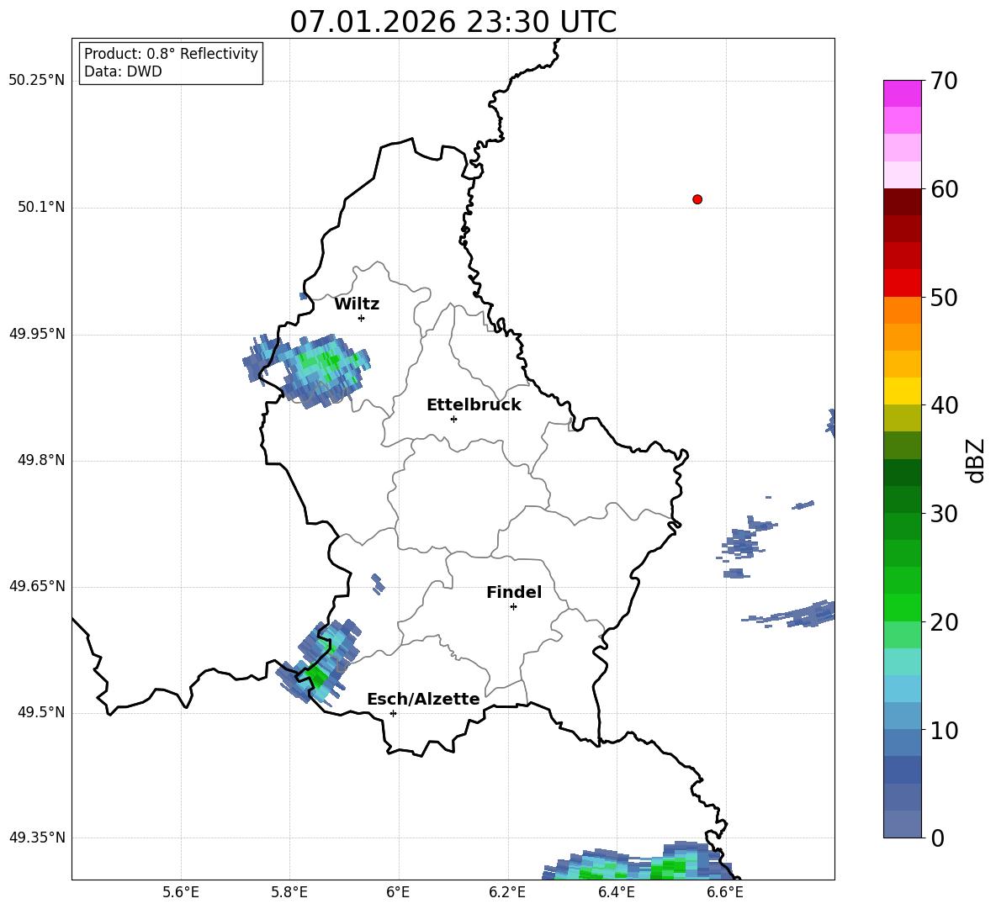Viewport: 996px width, 909px height.
Task: Click the Ettelbruck station cross marker
Action: 453,419
